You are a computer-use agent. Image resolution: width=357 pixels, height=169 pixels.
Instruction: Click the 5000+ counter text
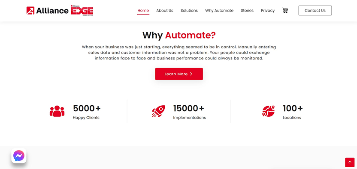point(87,108)
